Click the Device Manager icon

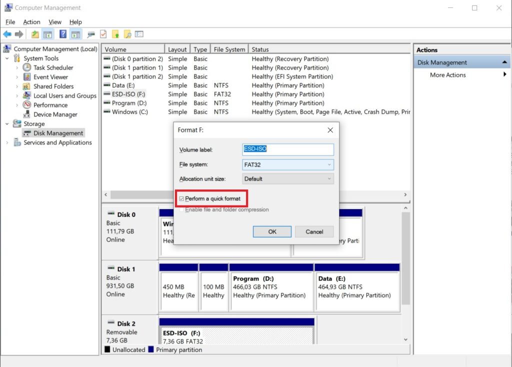coord(27,114)
